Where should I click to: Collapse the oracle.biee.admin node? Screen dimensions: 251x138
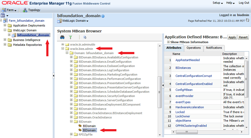click(x=63, y=49)
